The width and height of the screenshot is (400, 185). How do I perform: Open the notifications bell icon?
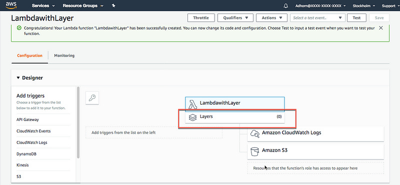(x=285, y=5)
